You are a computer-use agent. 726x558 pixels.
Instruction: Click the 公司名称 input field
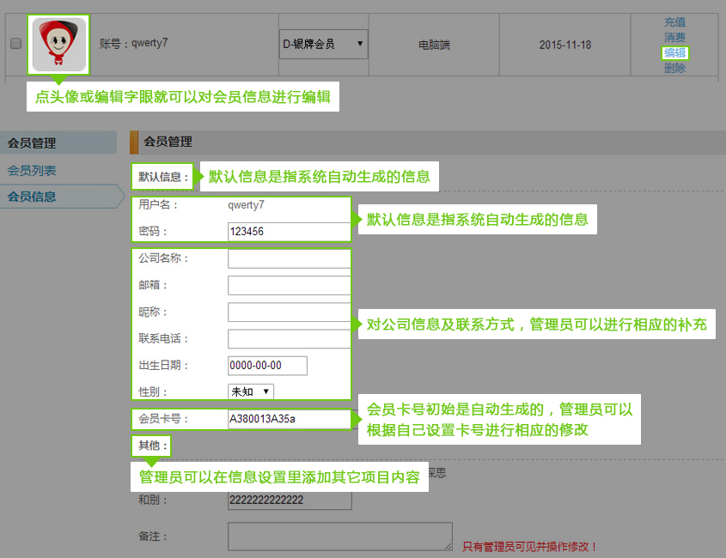coord(290,258)
